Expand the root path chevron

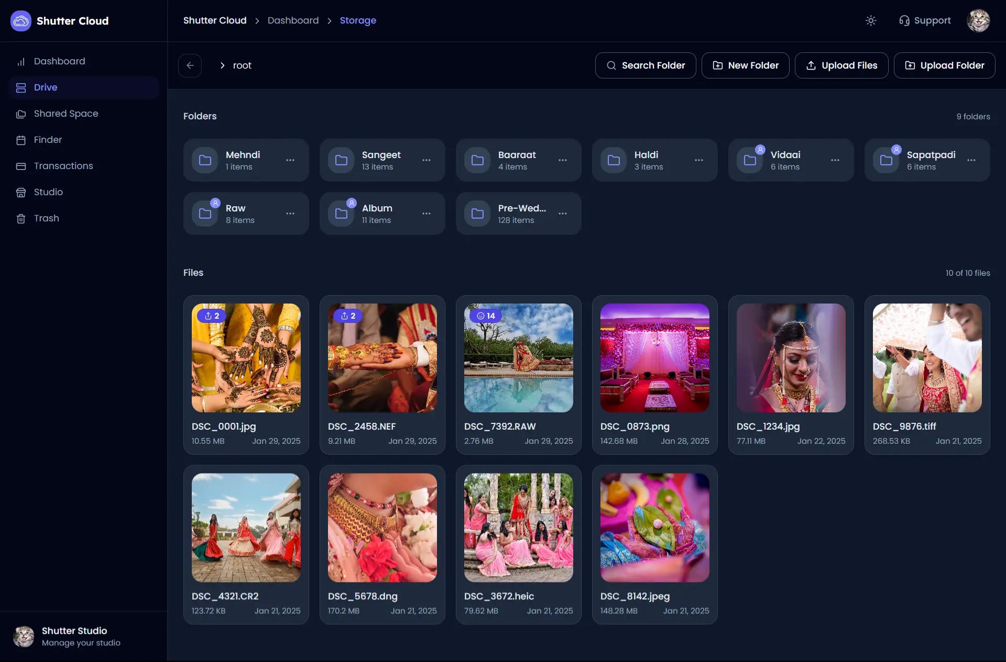point(222,65)
